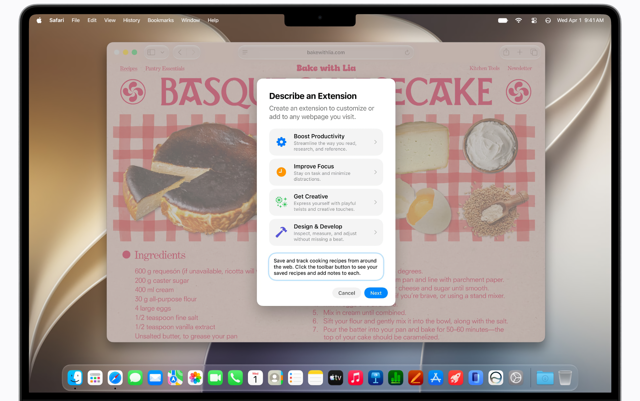The image size is (640, 401).
Task: Open Launchpad from the Dock
Action: click(95, 378)
